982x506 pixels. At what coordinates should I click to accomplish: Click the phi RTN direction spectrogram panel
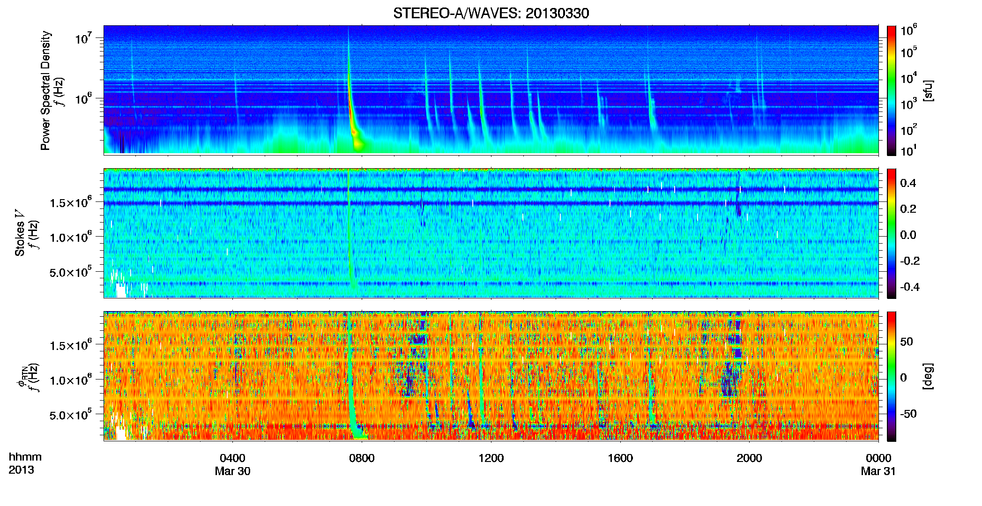click(491, 376)
